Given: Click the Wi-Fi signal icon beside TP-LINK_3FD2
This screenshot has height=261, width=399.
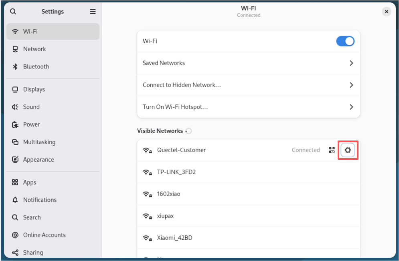Looking at the screenshot, I should pos(147,172).
